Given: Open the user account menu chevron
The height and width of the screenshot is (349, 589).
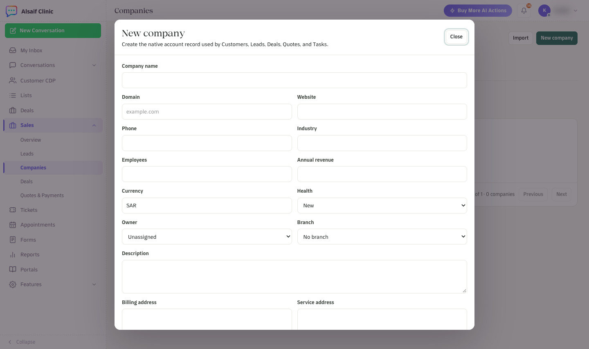Looking at the screenshot, I should (576, 11).
